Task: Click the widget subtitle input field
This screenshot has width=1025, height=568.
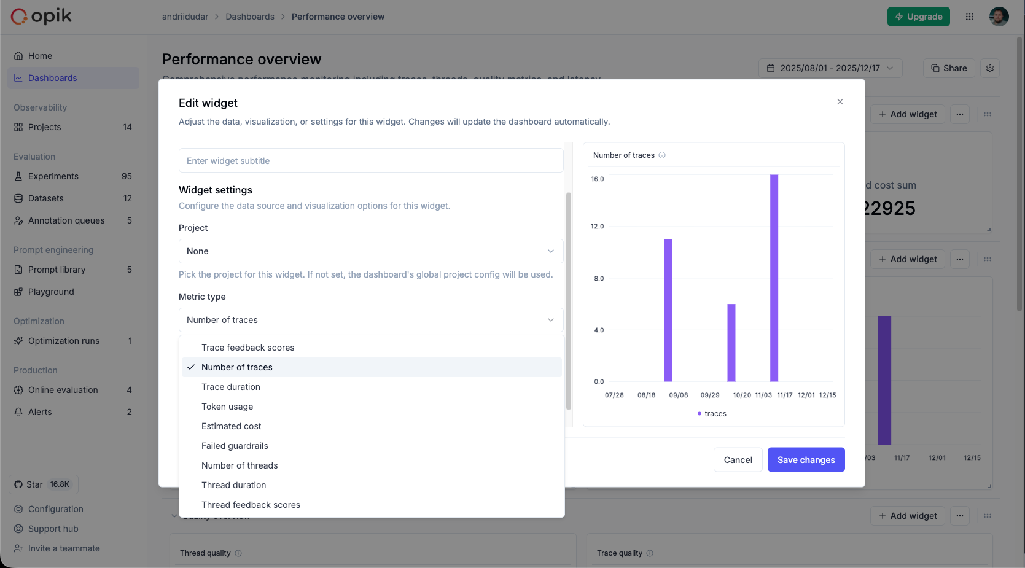Action: coord(370,161)
